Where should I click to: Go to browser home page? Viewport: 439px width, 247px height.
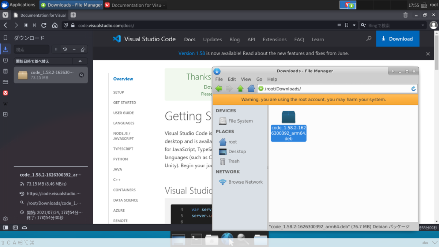55,25
